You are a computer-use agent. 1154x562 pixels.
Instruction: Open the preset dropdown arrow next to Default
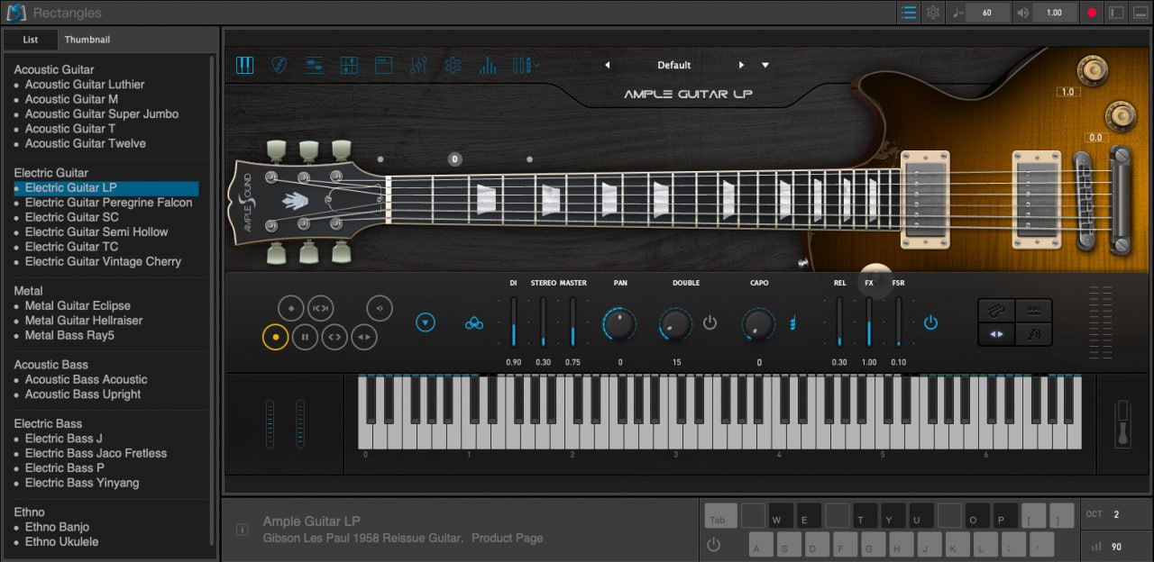pos(765,65)
